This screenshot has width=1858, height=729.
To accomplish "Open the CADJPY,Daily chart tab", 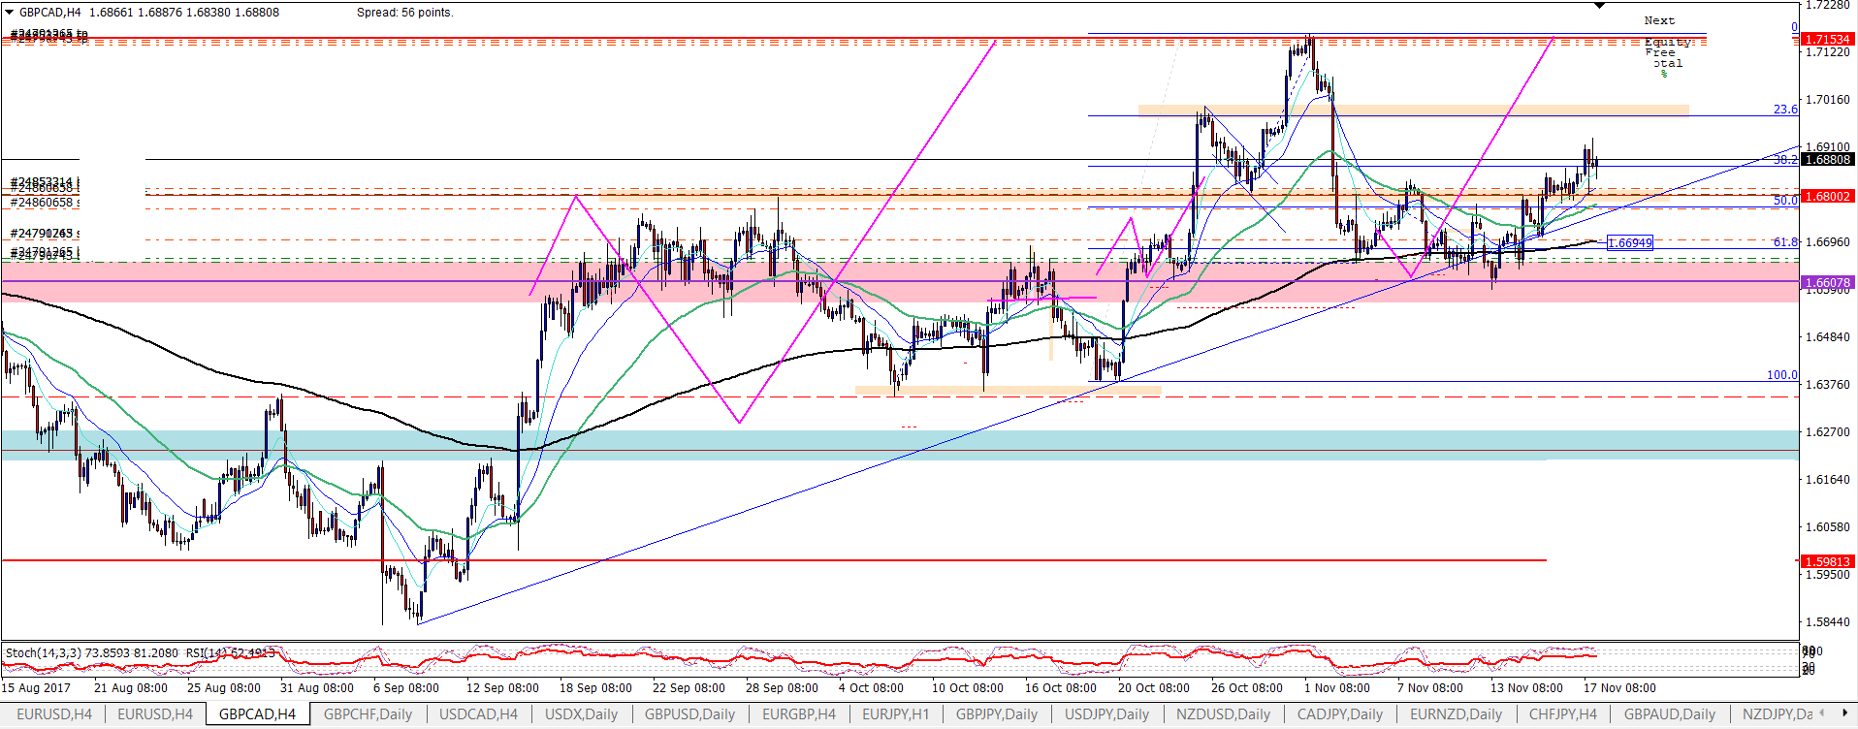I will point(1340,714).
